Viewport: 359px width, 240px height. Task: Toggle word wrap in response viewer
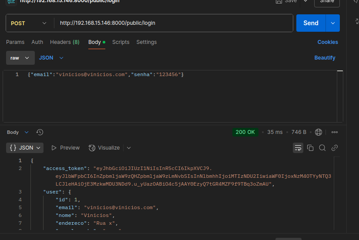coord(298,148)
